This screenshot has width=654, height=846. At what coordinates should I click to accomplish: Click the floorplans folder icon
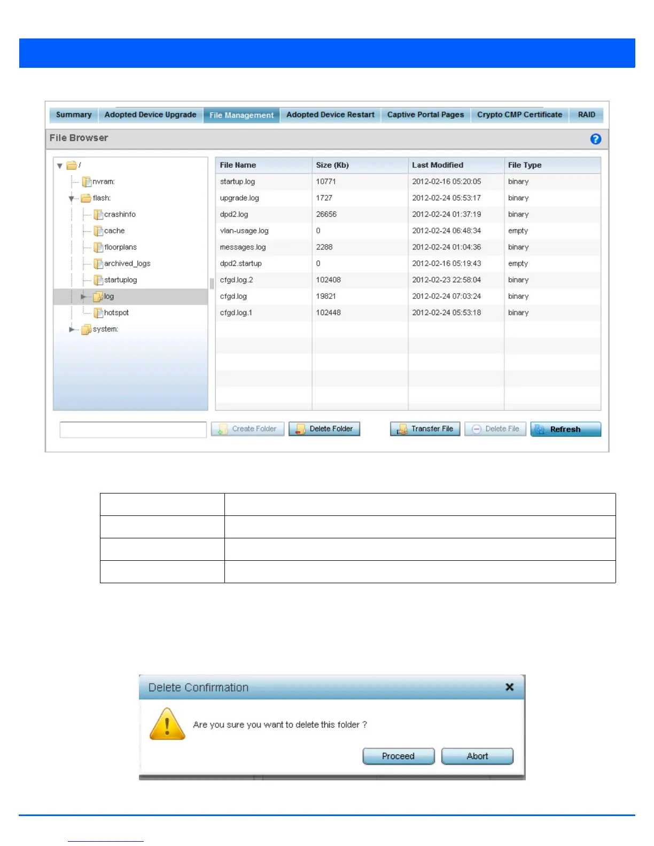98,247
